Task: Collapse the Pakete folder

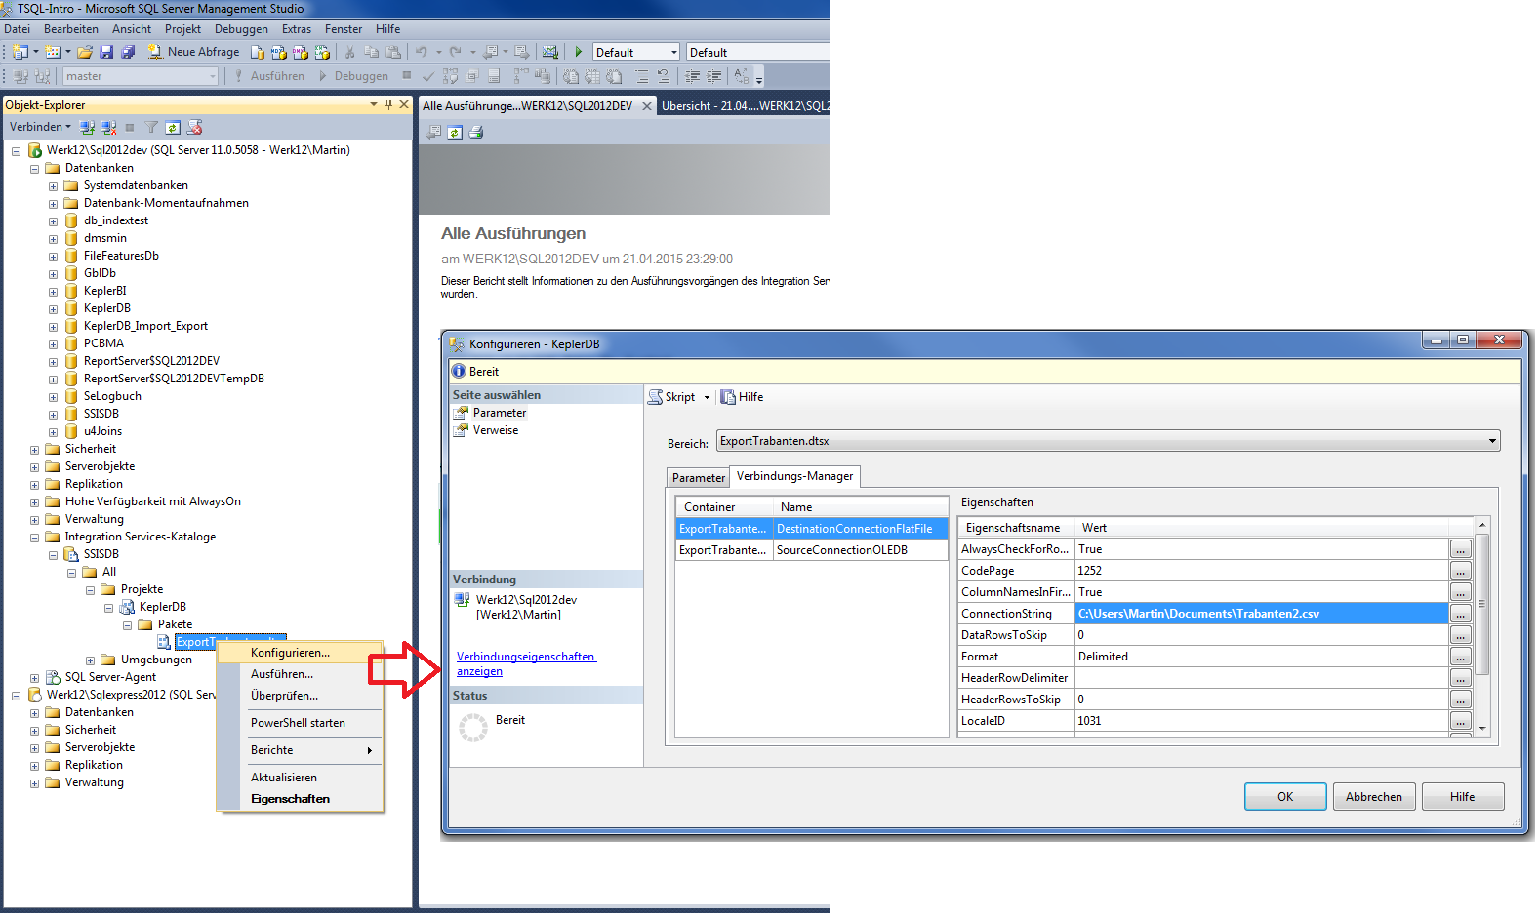Action: point(127,624)
